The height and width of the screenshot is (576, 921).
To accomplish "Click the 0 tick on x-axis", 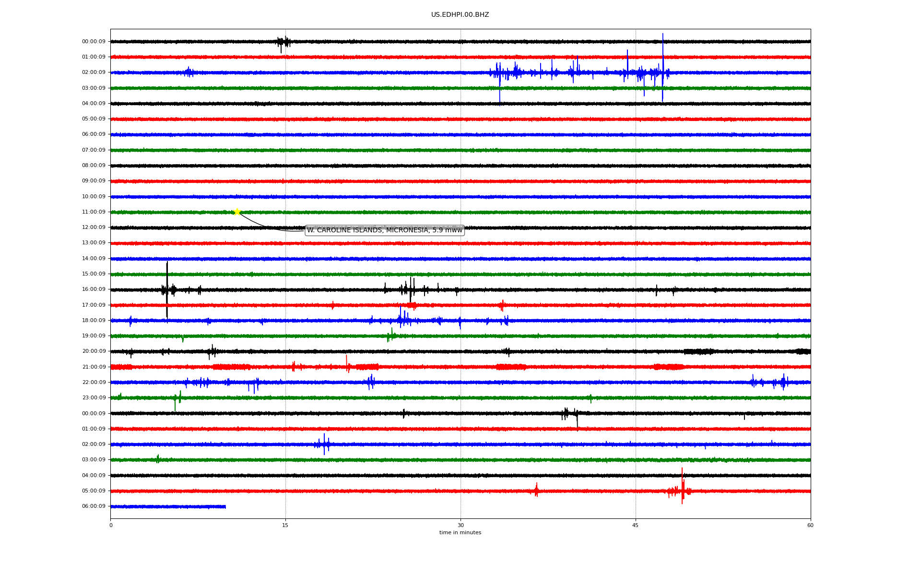I will click(111, 525).
